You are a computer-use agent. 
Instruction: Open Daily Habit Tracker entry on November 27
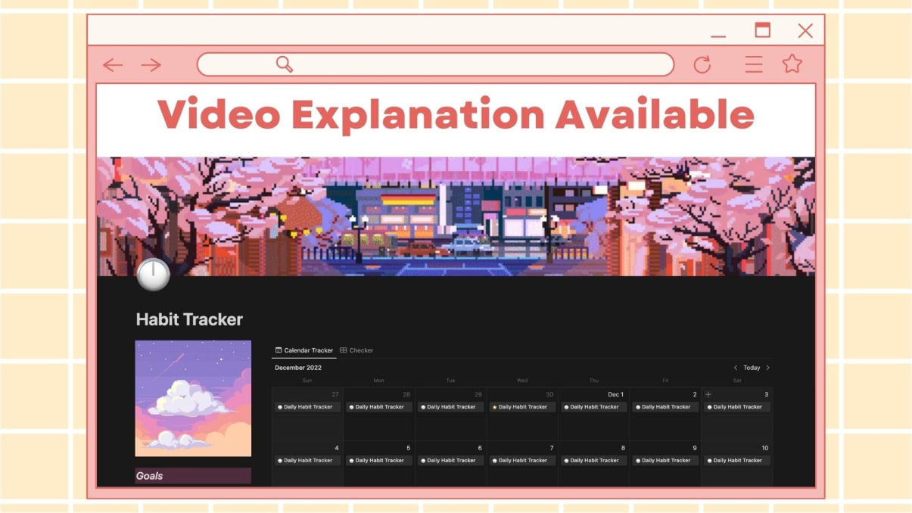pyautogui.click(x=307, y=407)
